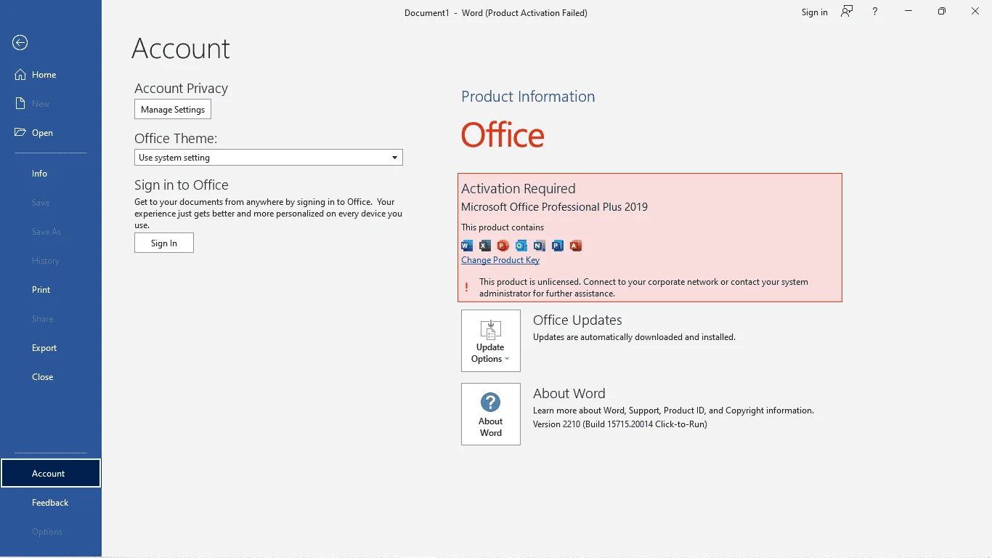Image resolution: width=992 pixels, height=558 pixels.
Task: Click the Publisher app icon under product contents
Action: click(x=558, y=246)
